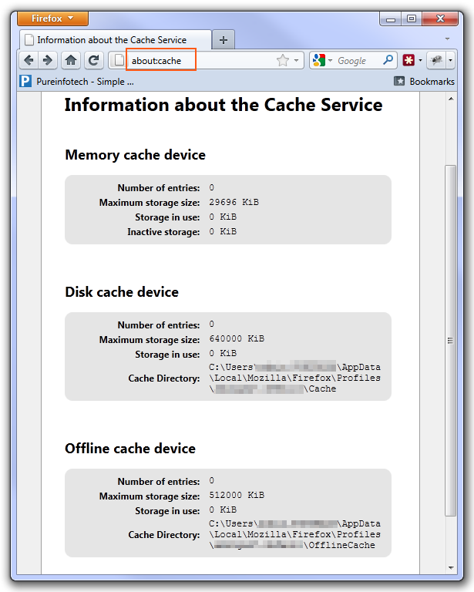Bookmark this page with the star icon
474x592 pixels.
(x=283, y=60)
